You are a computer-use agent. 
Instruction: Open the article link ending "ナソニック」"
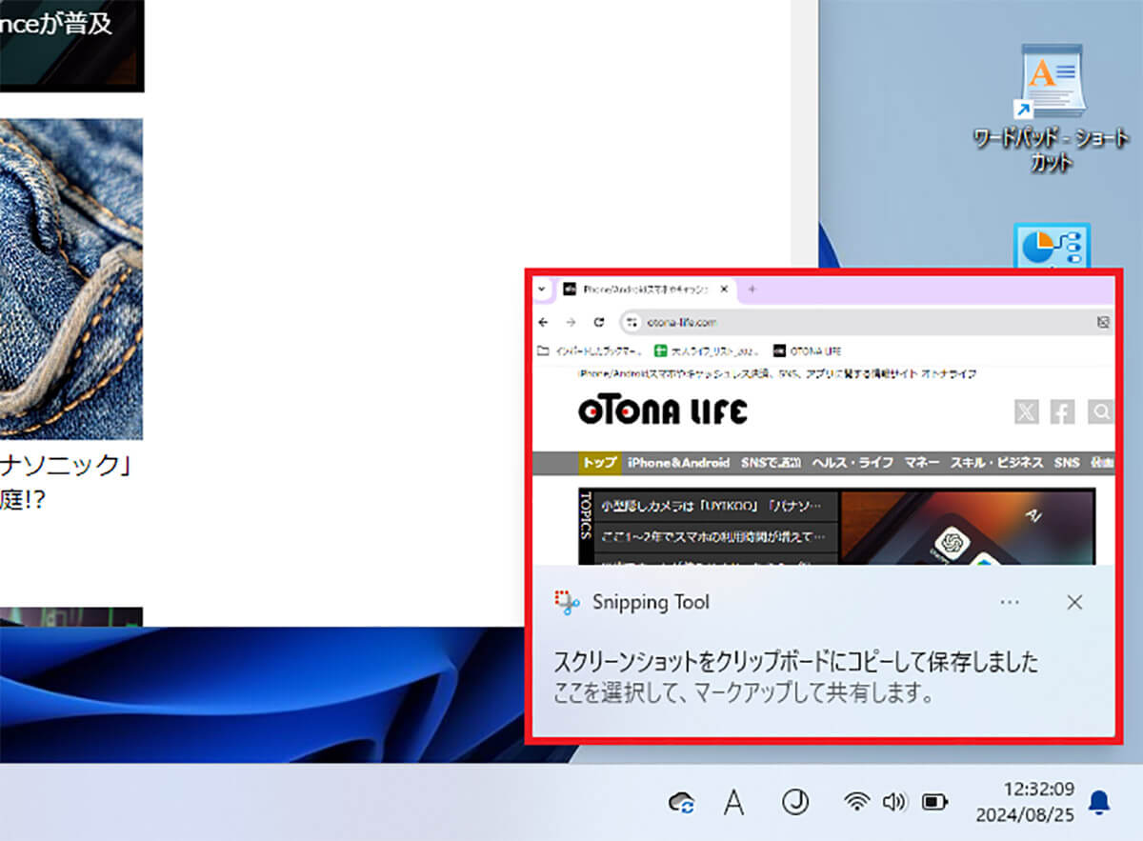pyautogui.click(x=65, y=467)
